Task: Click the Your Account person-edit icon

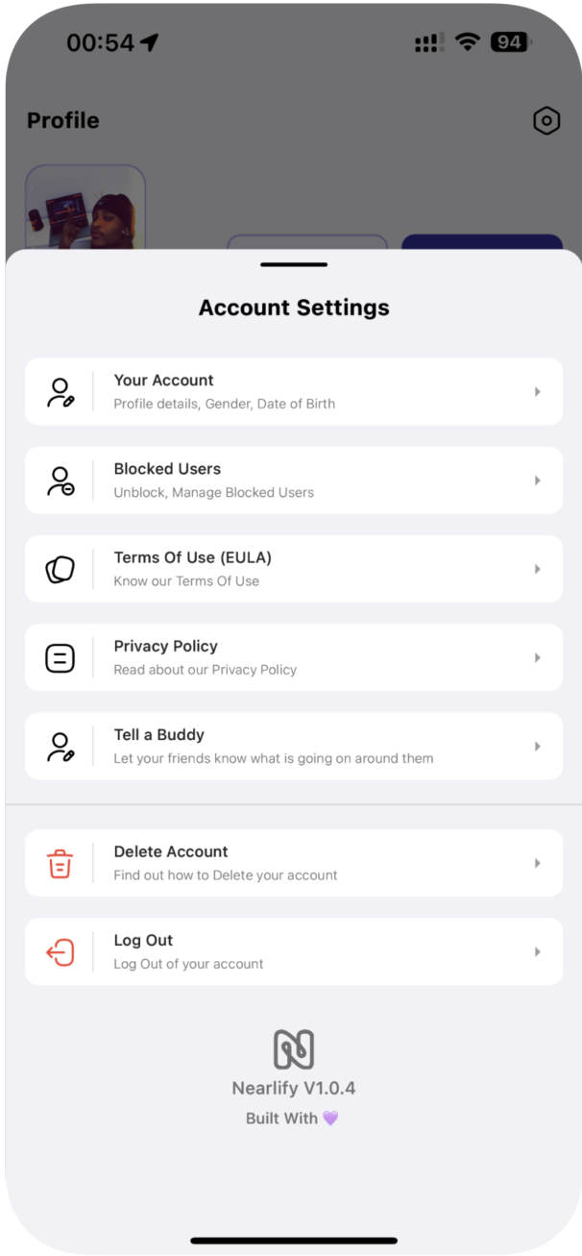Action: coord(60,392)
